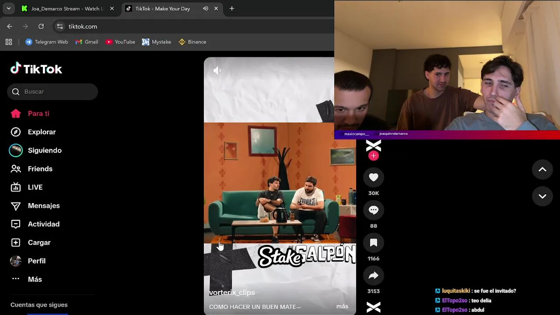The height and width of the screenshot is (315, 560).
Task: Mute the TikTok tab via speaker icon
Action: point(206,8)
